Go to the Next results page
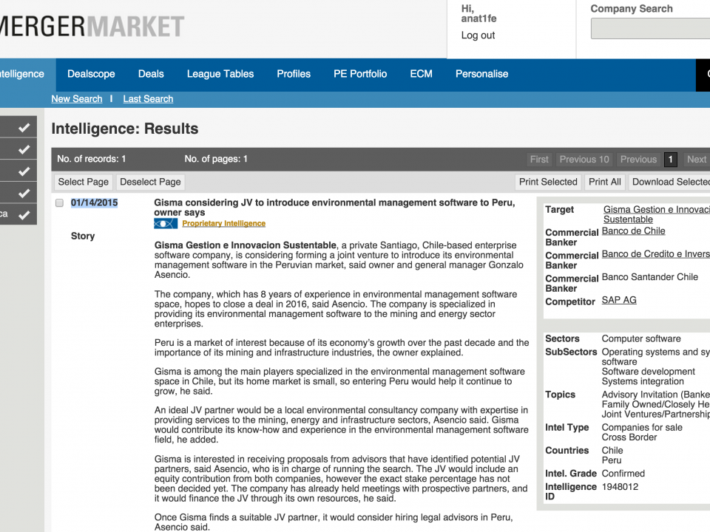 pos(697,160)
